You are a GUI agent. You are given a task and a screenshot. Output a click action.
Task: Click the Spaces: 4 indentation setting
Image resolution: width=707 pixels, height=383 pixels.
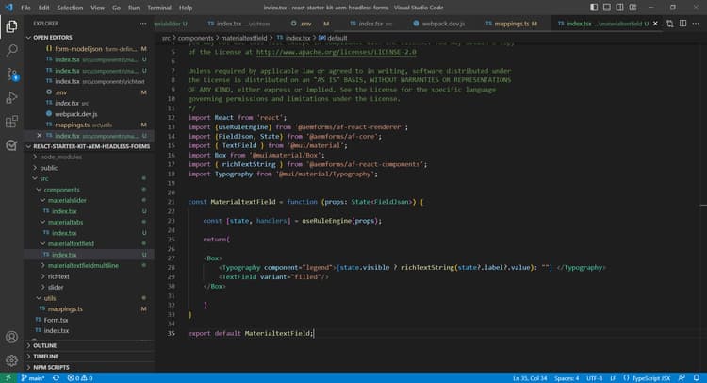pos(567,377)
